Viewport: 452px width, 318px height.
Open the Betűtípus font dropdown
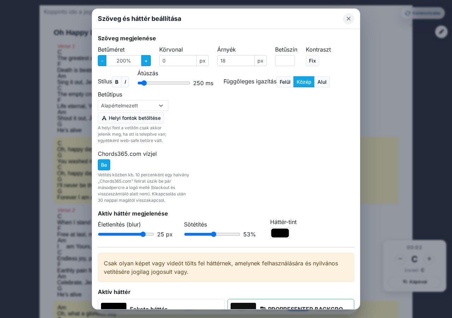tap(133, 106)
